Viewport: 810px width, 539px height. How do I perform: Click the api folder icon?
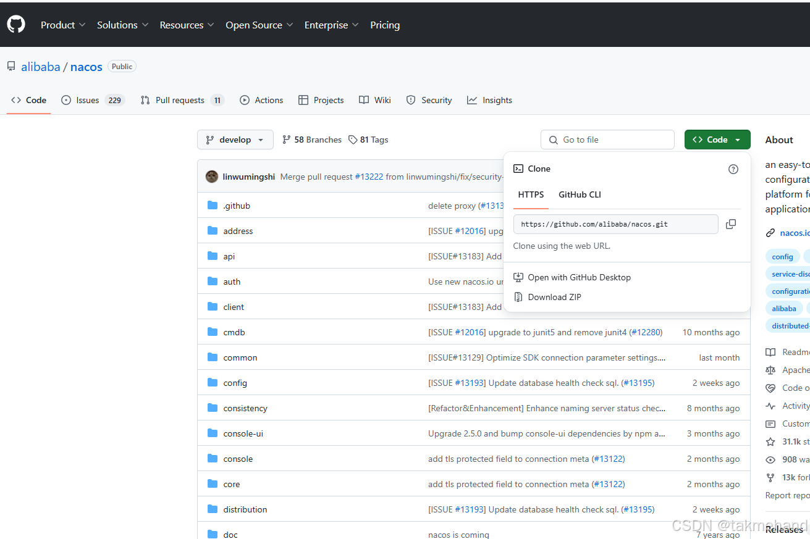click(213, 256)
